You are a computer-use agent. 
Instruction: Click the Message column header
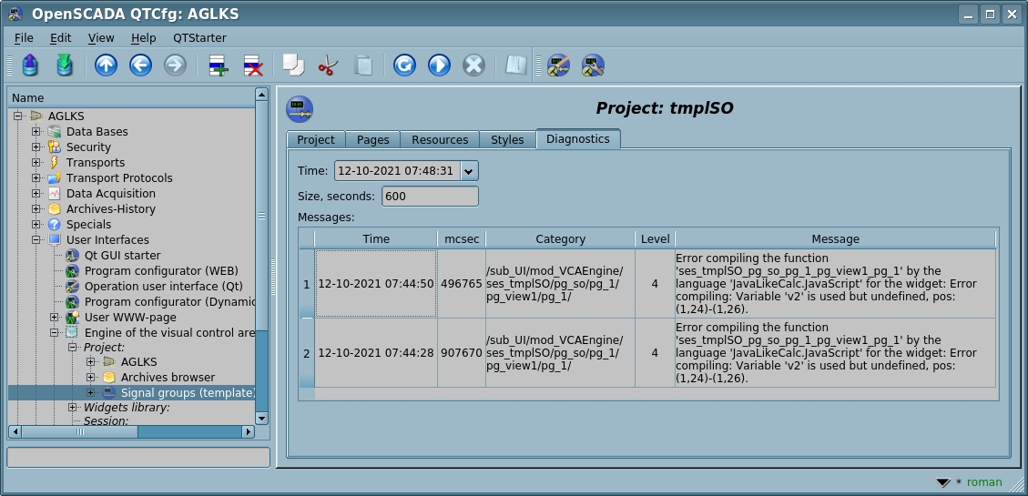[x=835, y=239]
